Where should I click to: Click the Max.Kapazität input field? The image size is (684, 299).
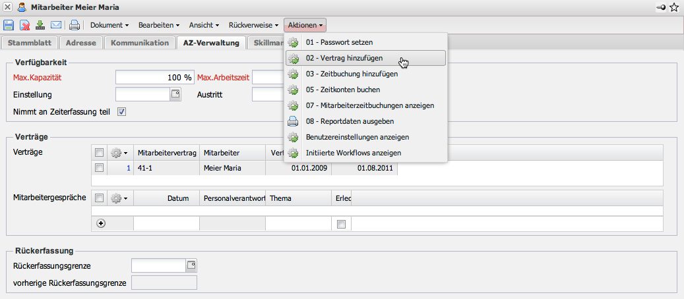[154, 77]
